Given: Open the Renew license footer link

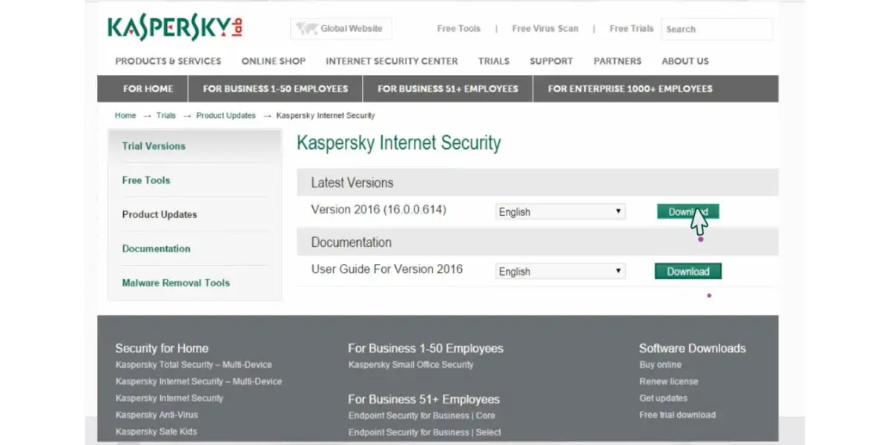Looking at the screenshot, I should (668, 381).
